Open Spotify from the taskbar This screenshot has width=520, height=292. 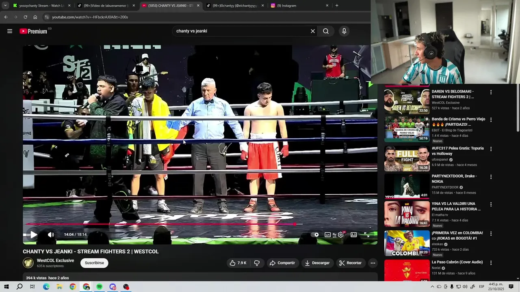click(x=100, y=287)
